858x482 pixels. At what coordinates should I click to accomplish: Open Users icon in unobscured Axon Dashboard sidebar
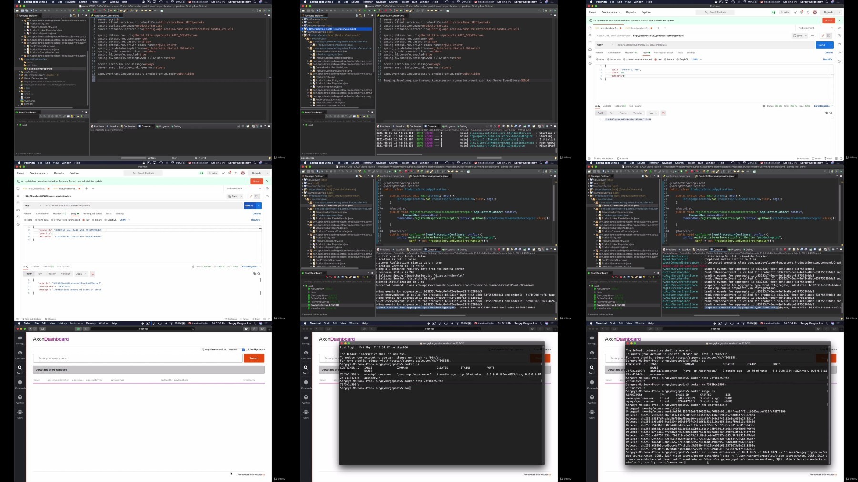20,412
